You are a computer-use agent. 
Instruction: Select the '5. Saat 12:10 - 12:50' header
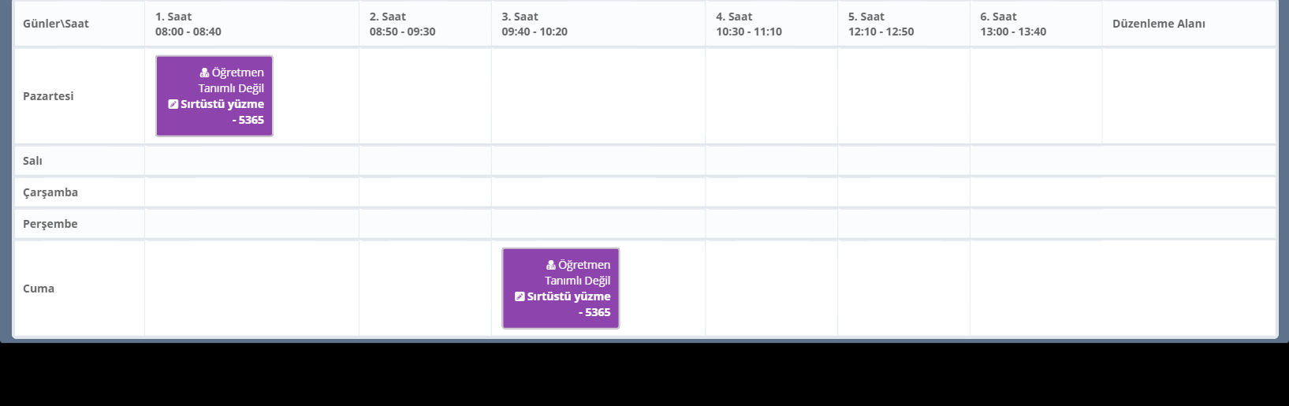[x=881, y=24]
